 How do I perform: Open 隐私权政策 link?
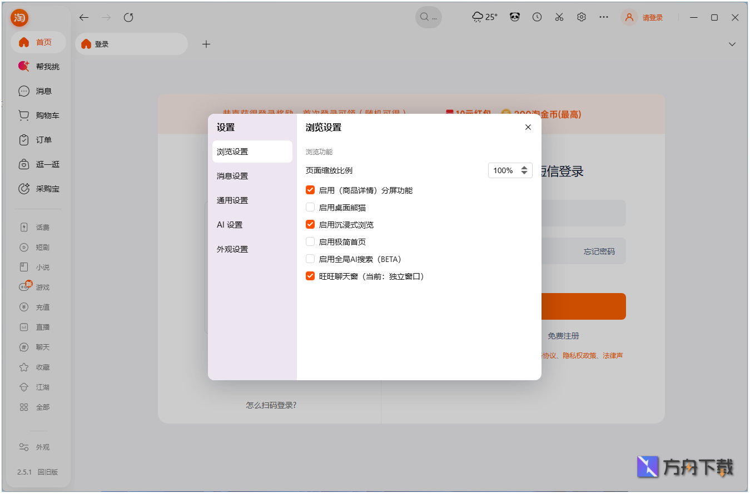point(579,355)
